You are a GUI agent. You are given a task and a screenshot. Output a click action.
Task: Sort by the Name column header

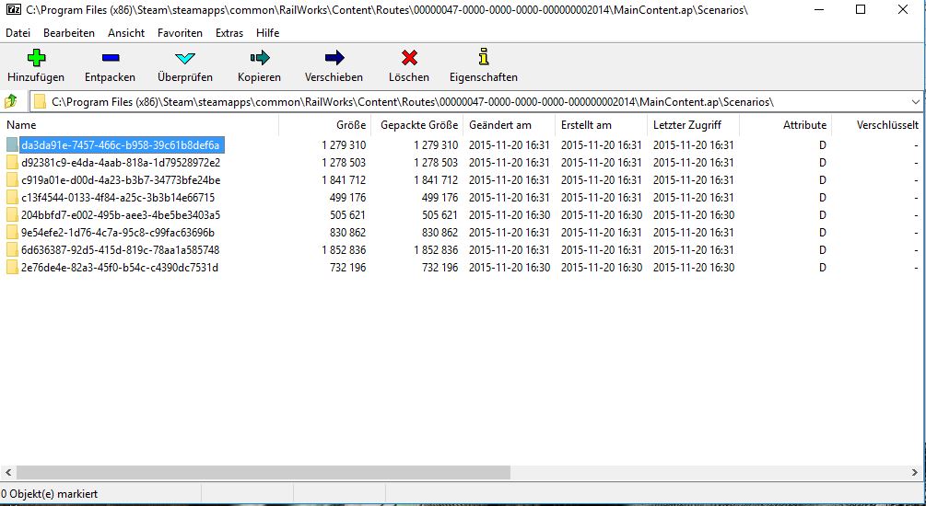coord(139,125)
